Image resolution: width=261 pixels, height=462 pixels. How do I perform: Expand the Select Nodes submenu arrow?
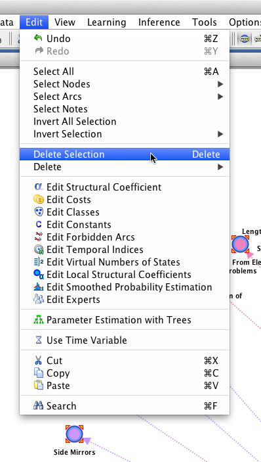[220, 84]
